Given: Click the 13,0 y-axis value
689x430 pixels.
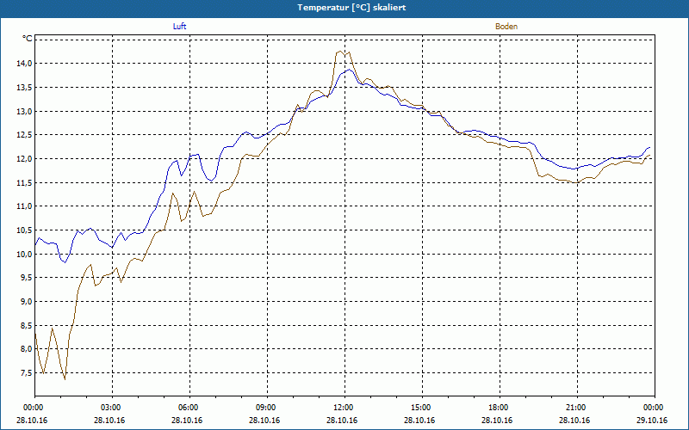Looking at the screenshot, I should [x=25, y=111].
